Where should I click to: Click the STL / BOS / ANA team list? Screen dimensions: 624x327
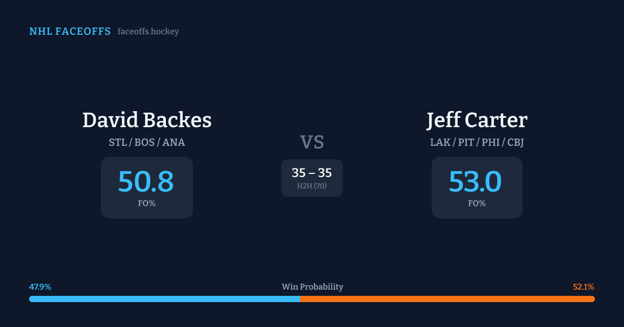(x=147, y=142)
